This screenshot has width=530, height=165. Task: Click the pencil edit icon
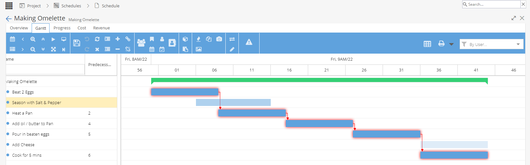[232, 49]
